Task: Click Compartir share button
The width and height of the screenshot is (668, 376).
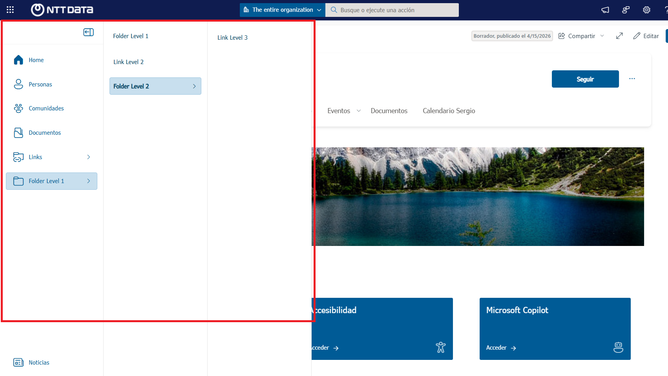Action: [x=581, y=36]
